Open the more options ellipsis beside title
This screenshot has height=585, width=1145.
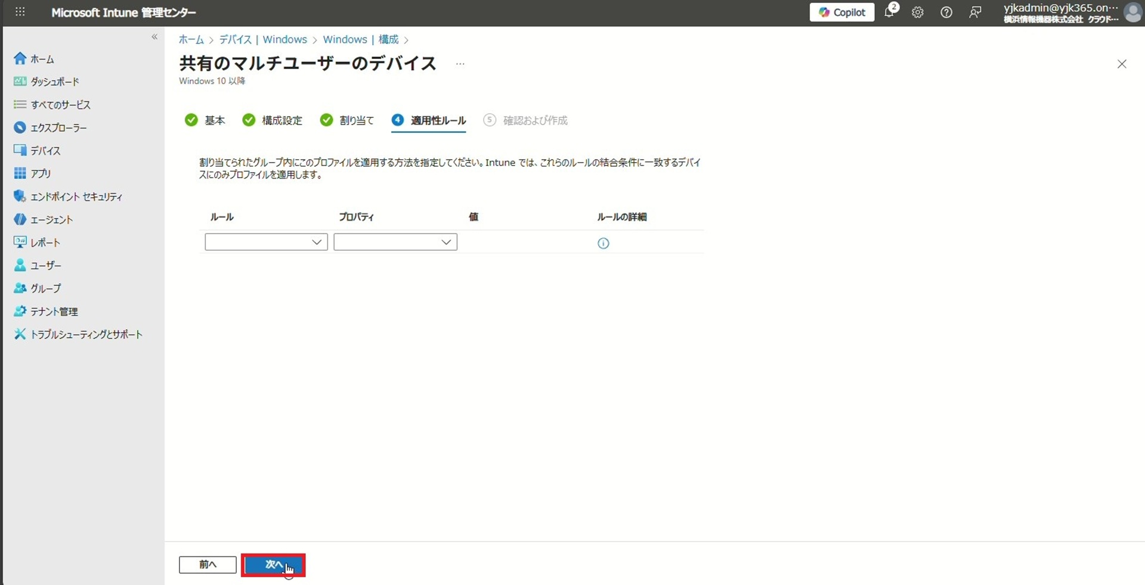point(460,64)
